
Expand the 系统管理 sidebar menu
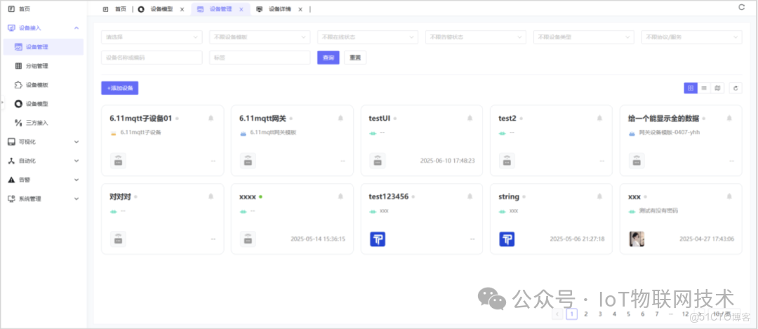[44, 199]
